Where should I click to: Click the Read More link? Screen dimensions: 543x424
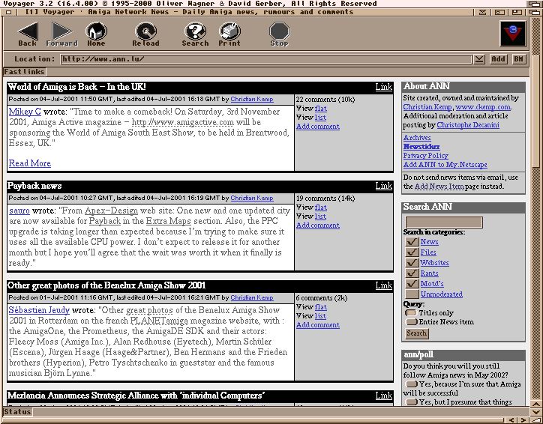tap(30, 163)
